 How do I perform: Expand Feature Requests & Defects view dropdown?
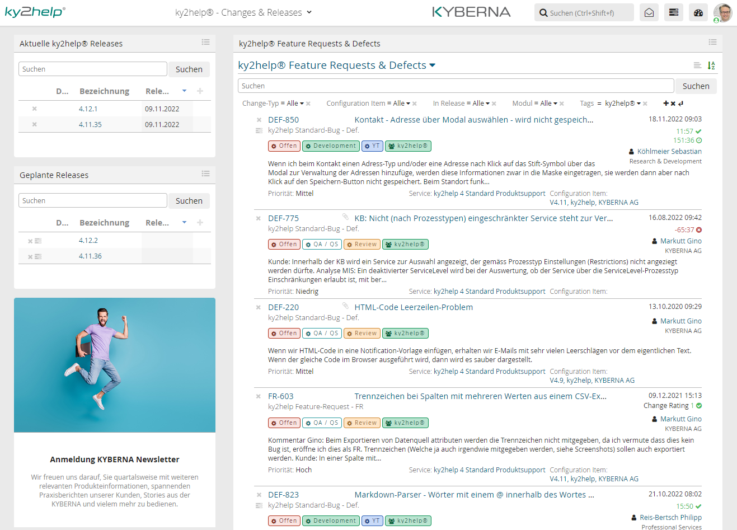pos(432,65)
